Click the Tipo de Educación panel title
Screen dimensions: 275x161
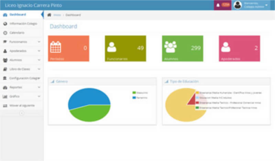pyautogui.click(x=184, y=82)
